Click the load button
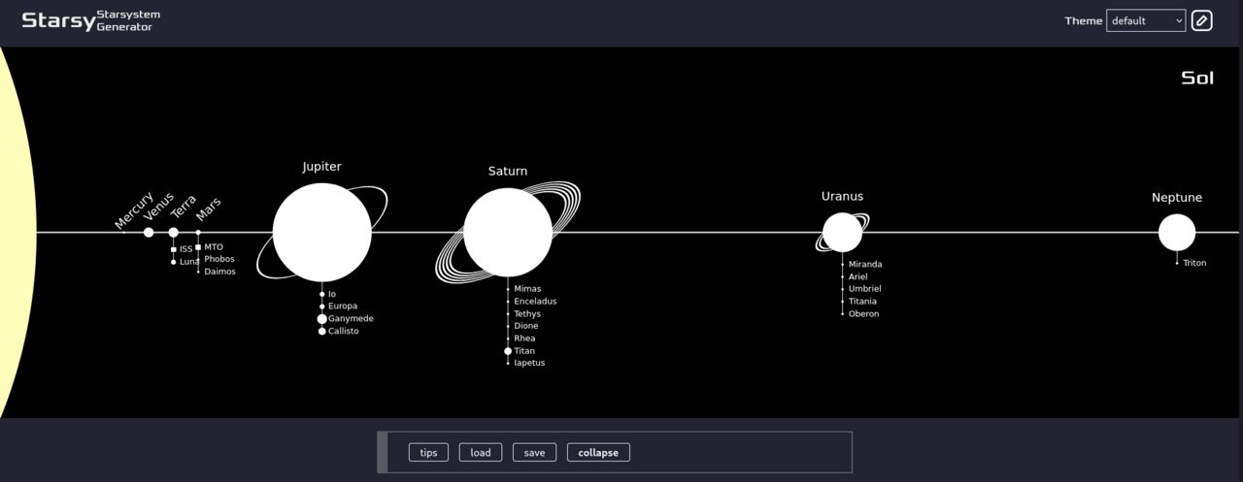Screen dimensions: 1243x482 pyautogui.click(x=481, y=453)
